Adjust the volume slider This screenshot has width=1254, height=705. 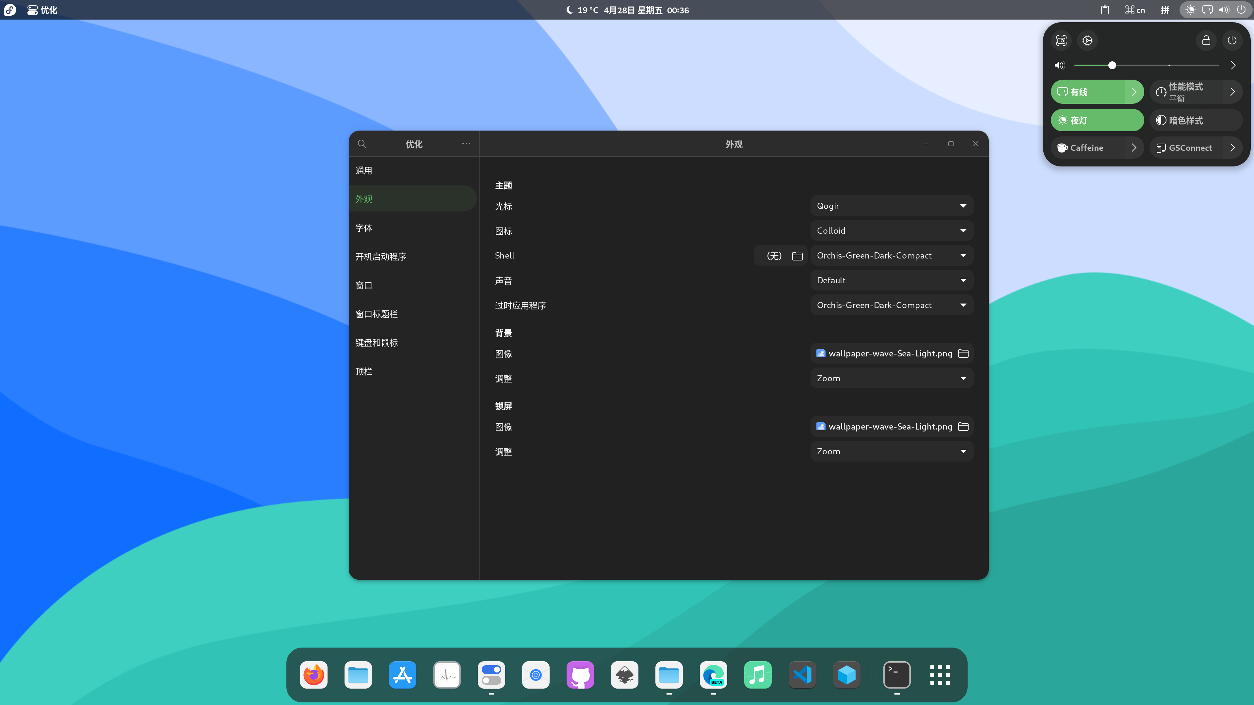(1112, 65)
